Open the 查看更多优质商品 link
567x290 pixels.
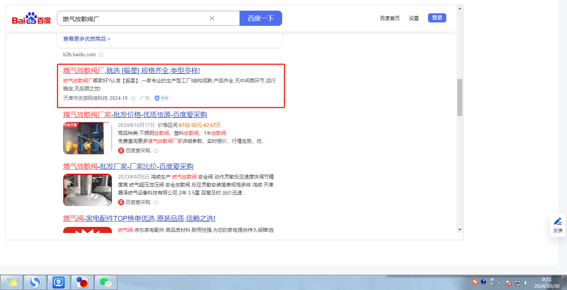(x=87, y=39)
